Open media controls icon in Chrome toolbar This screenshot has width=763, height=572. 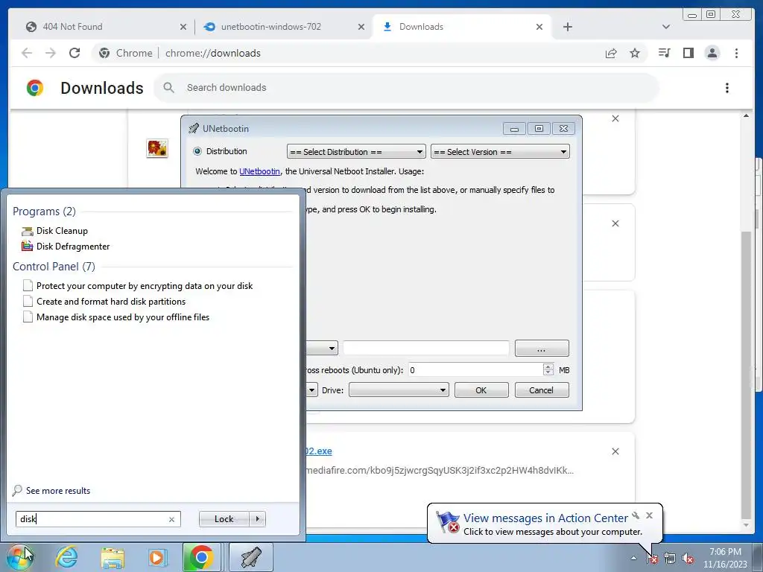point(664,53)
